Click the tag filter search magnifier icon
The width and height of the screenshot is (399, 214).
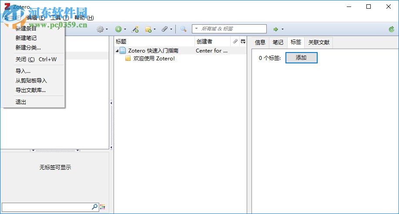point(95,207)
